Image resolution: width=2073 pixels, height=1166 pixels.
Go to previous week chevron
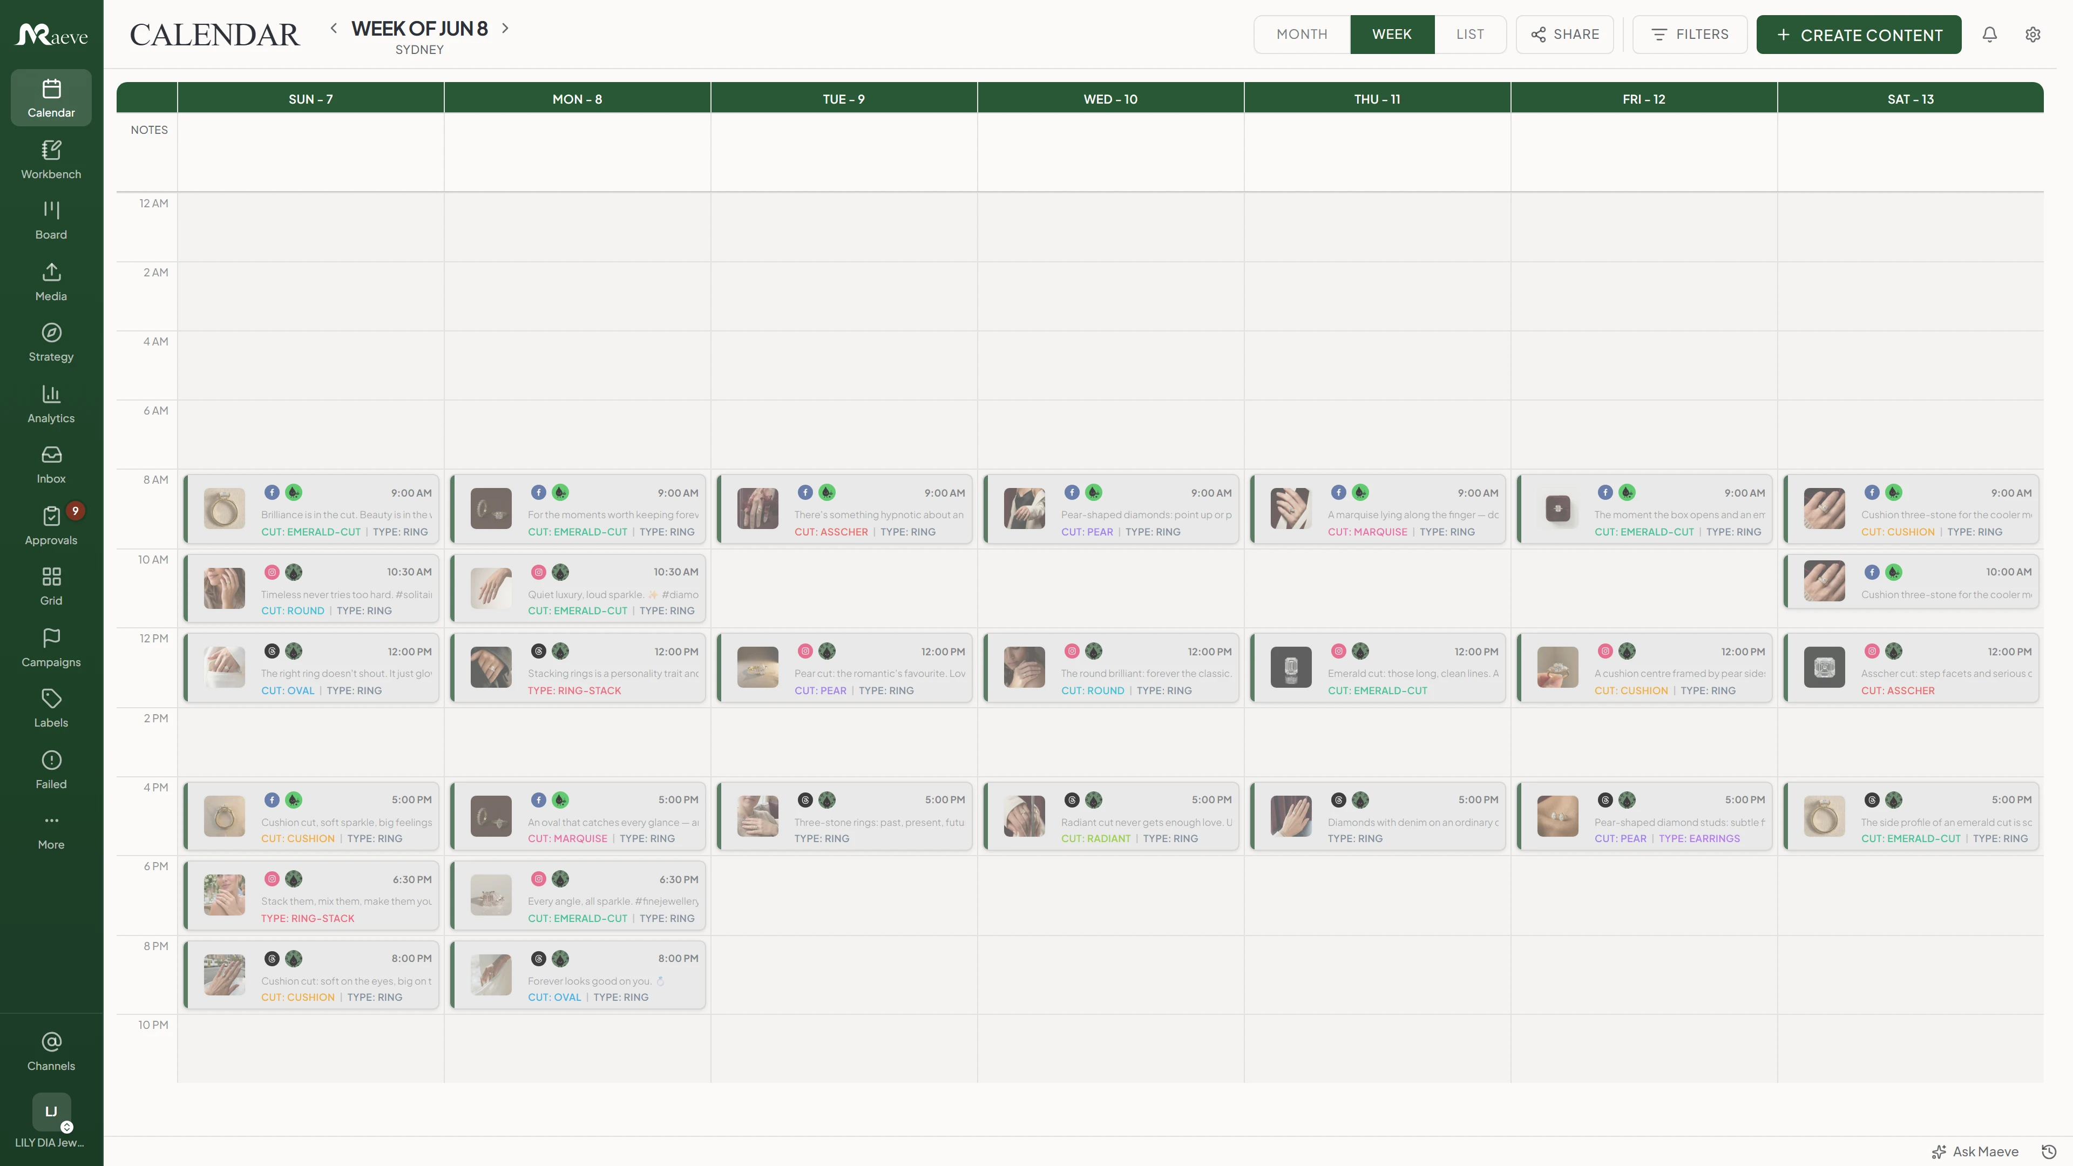[x=333, y=28]
